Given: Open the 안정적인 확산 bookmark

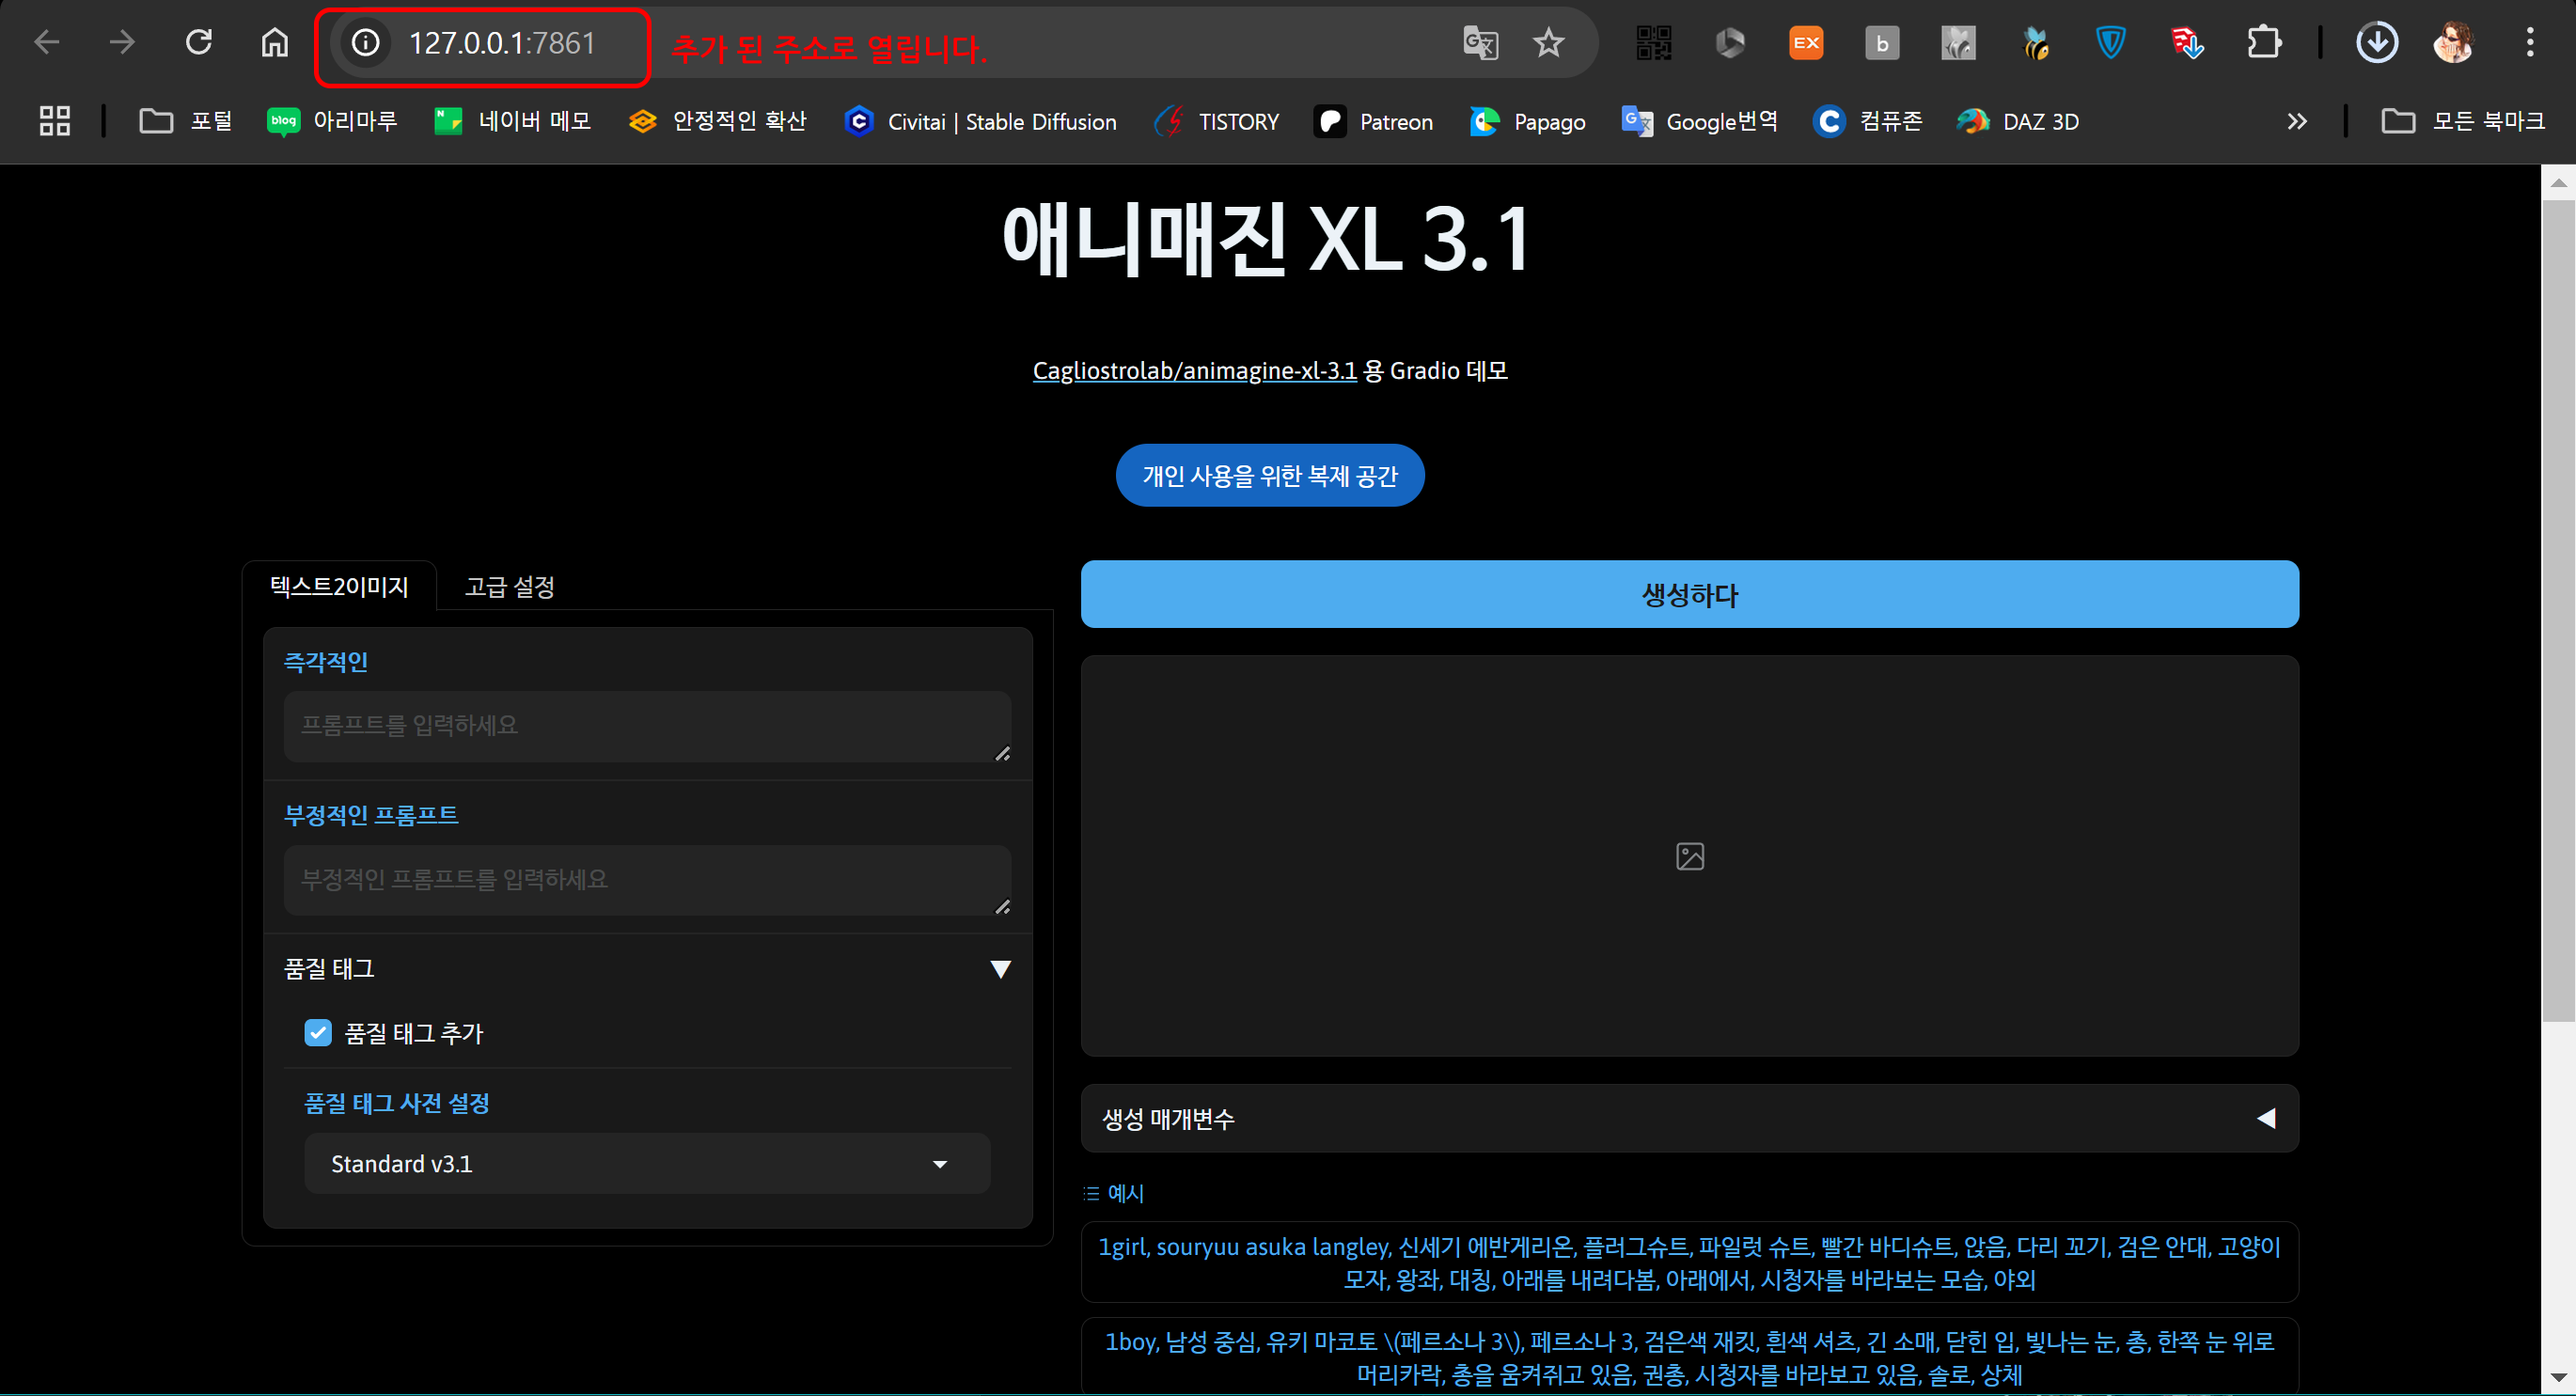Looking at the screenshot, I should [x=717, y=121].
